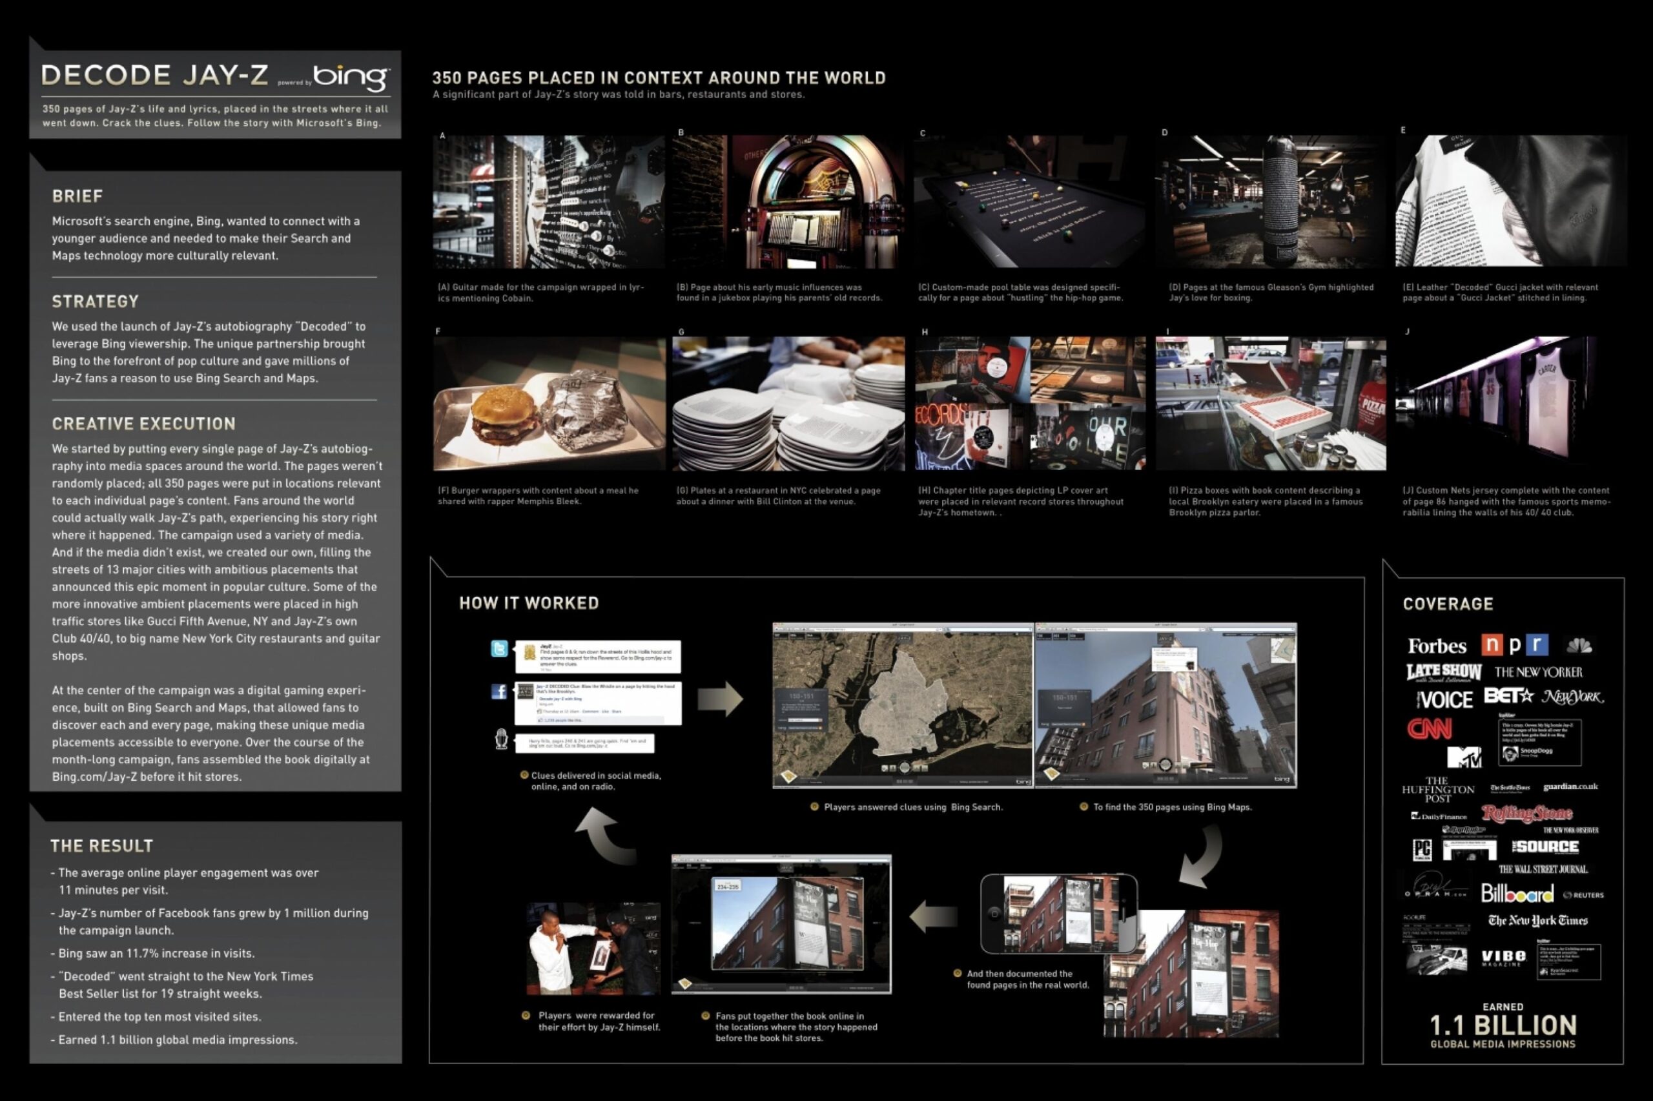Click the MTV logo
The width and height of the screenshot is (1653, 1101).
1465,757
